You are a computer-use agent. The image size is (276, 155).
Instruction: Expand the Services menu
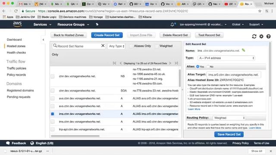(x=42, y=25)
